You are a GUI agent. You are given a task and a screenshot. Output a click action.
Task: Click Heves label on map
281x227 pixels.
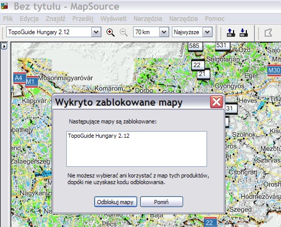pos(248,100)
